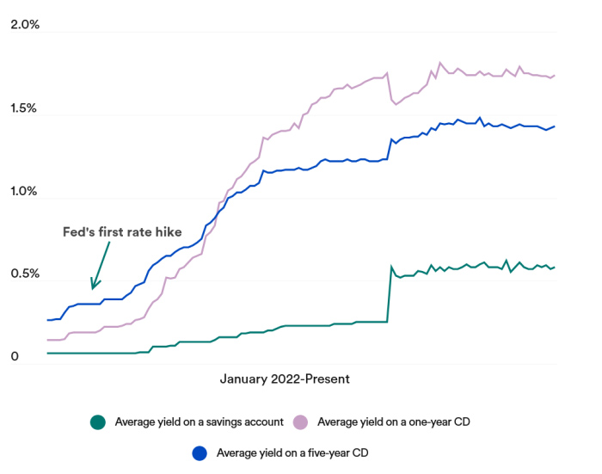602x474 pixels.
Task: Click the bottom of the purple line's sharp dip
Action: pos(395,103)
